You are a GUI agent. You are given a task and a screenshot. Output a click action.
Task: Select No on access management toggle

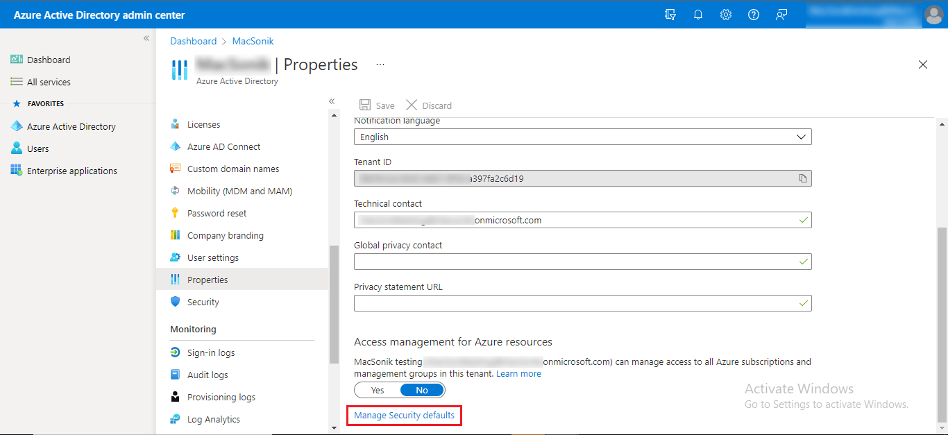pyautogui.click(x=422, y=390)
